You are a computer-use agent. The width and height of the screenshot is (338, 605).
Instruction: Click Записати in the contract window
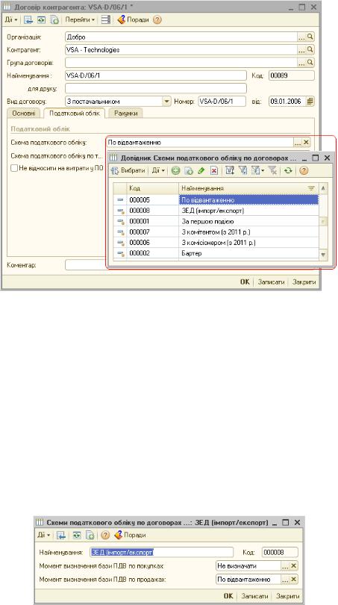(271, 282)
